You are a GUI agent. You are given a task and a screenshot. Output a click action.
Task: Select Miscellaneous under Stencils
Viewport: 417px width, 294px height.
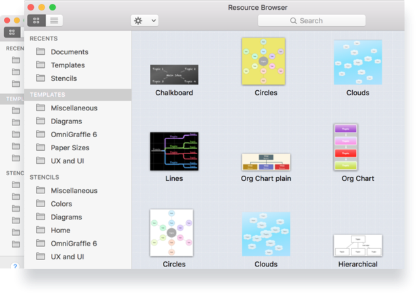(x=78, y=191)
